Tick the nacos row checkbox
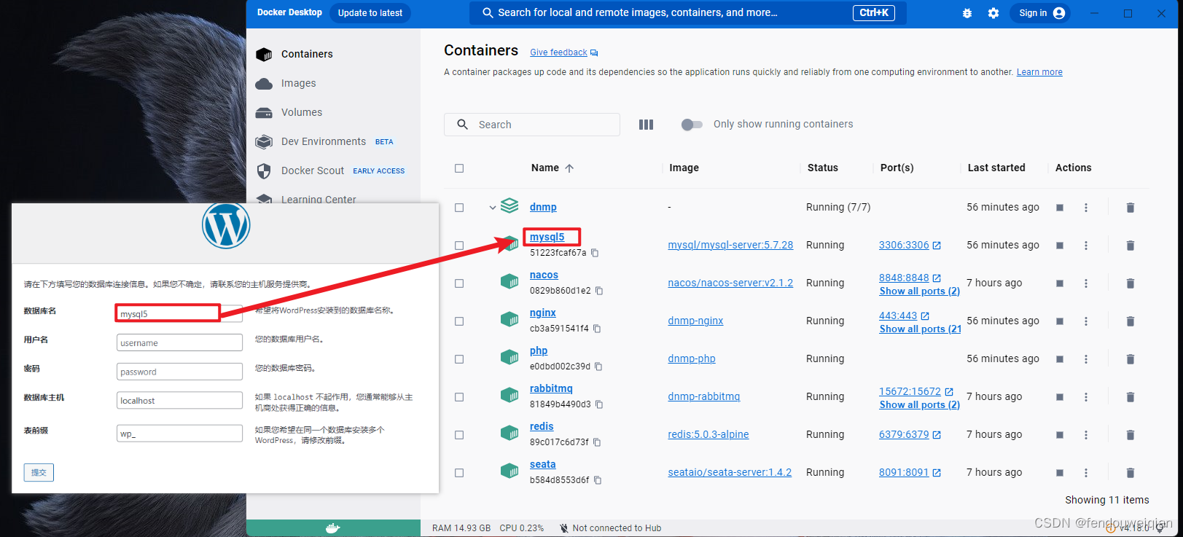 pos(459,283)
